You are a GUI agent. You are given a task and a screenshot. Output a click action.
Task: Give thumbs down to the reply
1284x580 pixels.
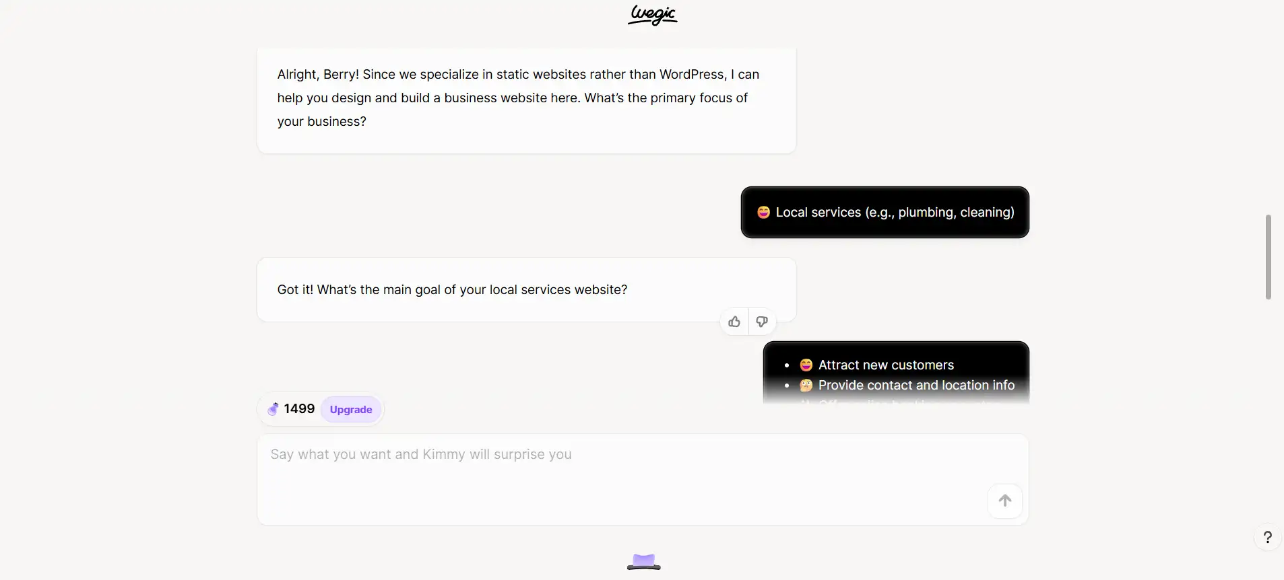[x=762, y=322]
